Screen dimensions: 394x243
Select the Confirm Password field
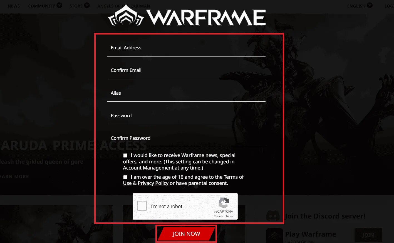coord(186,138)
